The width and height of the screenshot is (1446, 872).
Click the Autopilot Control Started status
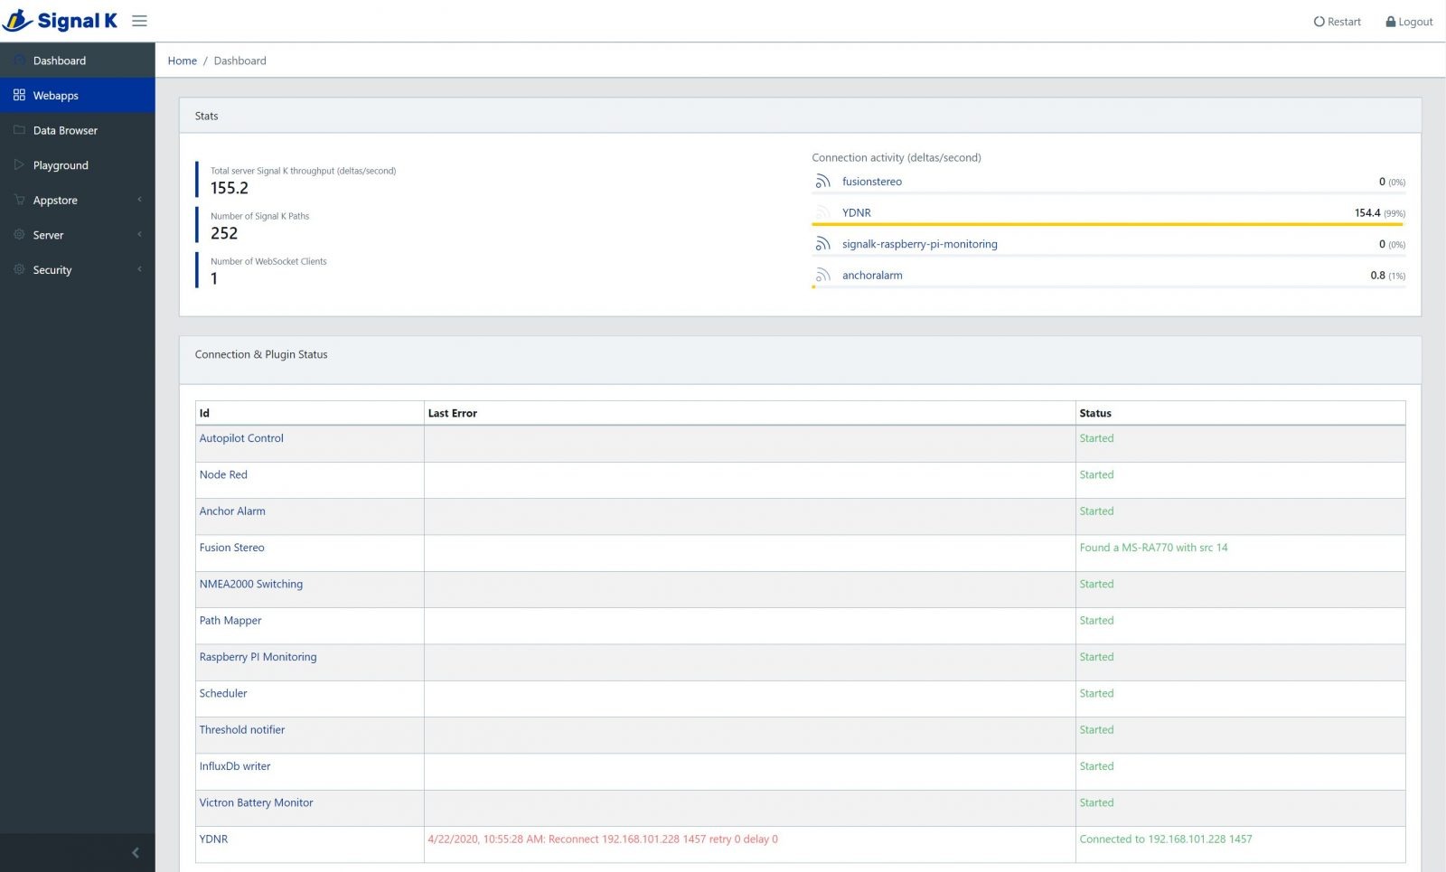point(1096,438)
